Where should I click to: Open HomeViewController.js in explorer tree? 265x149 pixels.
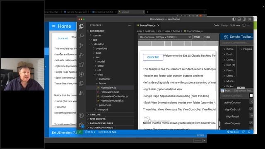pyautogui.click(x=114, y=96)
